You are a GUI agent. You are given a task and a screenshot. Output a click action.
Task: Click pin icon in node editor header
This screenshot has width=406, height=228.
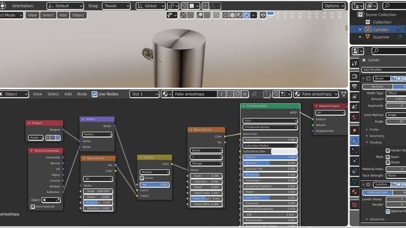click(254, 94)
